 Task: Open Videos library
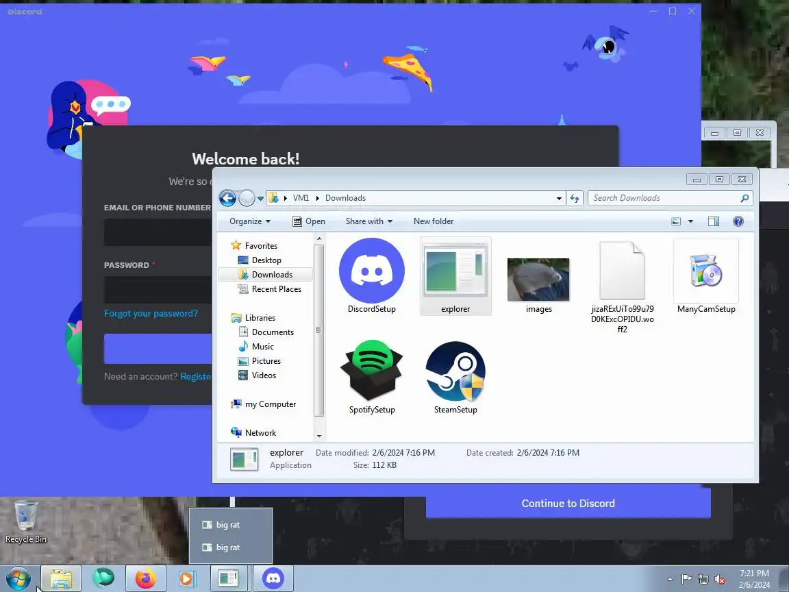pos(257,375)
